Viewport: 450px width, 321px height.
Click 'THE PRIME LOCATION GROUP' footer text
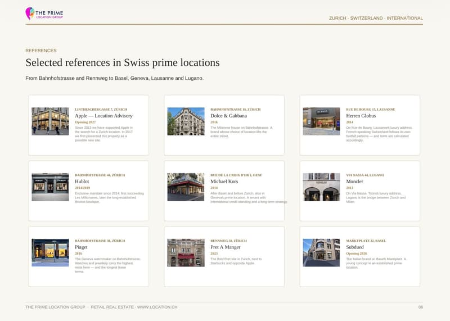coord(55,307)
